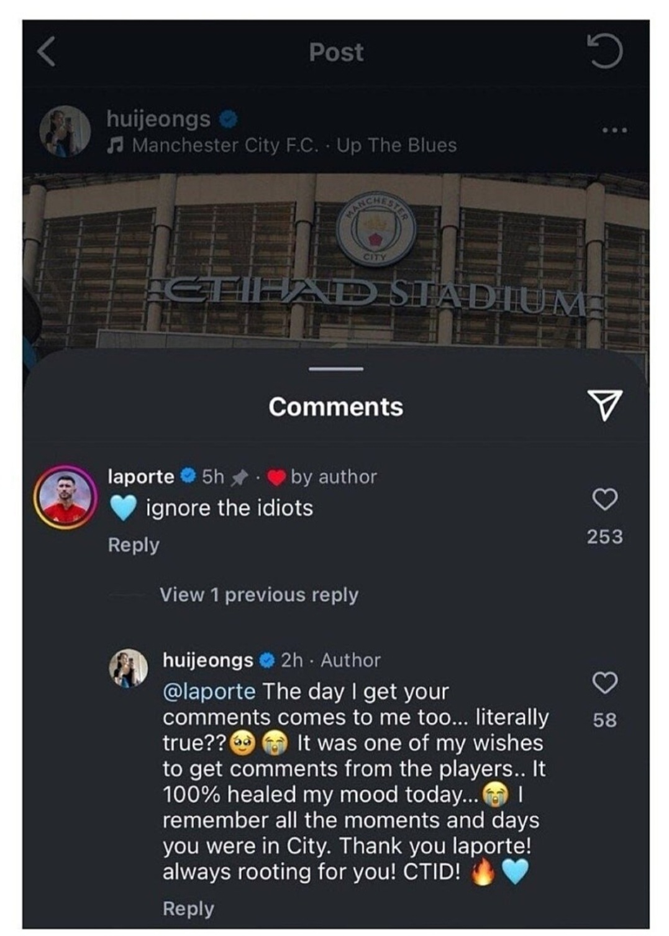
Task: Like laporte's "ignore the idiots" comment
Action: point(604,499)
